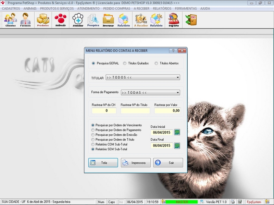This screenshot has width=274, height=205.
Task: Select the Títulos Quitados radio option
Action: 136,63
